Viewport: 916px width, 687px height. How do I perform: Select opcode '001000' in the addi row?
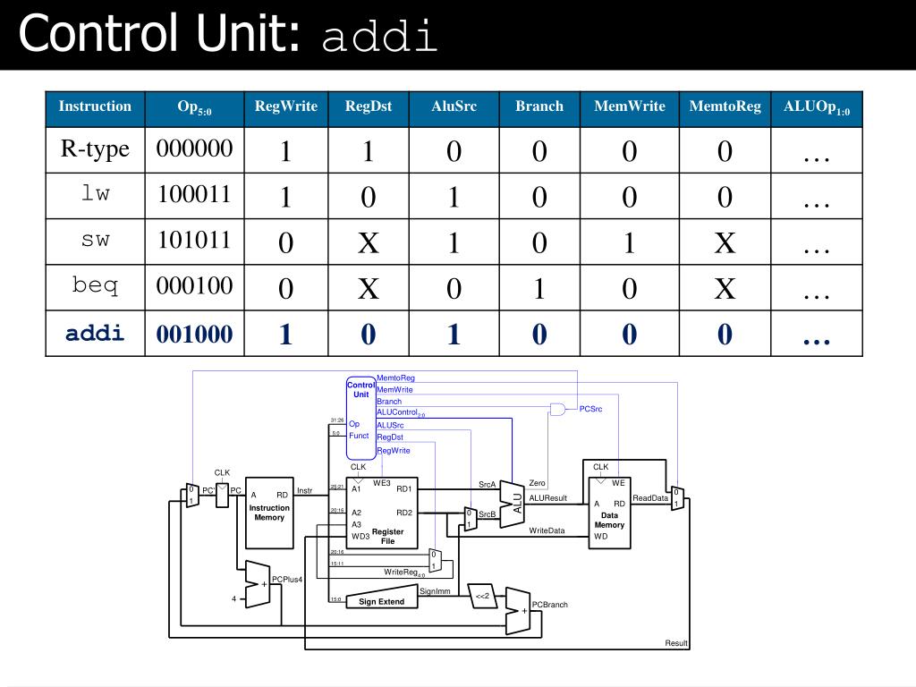[x=194, y=335]
